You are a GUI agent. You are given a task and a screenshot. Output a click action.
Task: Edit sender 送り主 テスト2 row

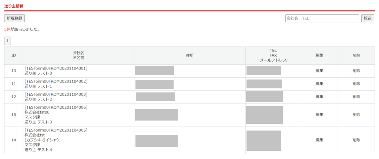pos(319,97)
